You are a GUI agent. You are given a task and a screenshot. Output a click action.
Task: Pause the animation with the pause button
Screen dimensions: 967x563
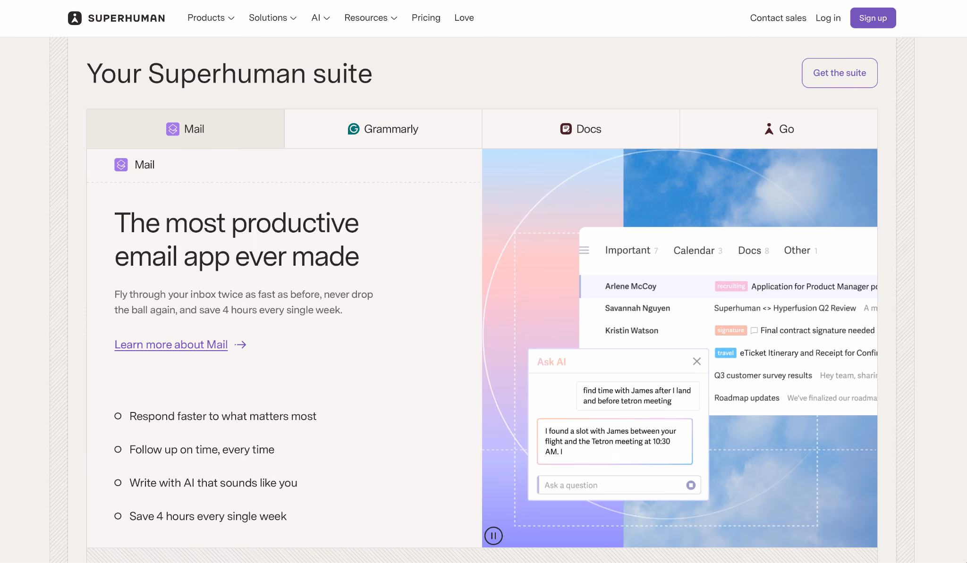pyautogui.click(x=493, y=536)
